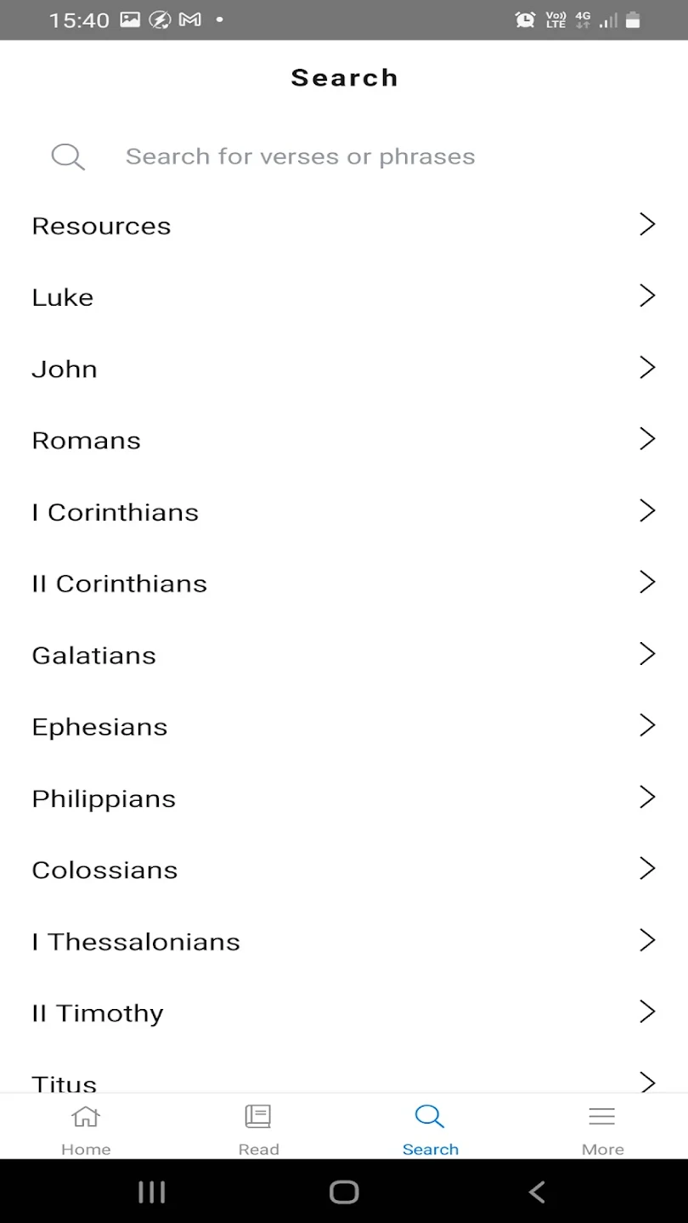688x1223 pixels.
Task: Tap the Ephesians book label
Action: (99, 727)
